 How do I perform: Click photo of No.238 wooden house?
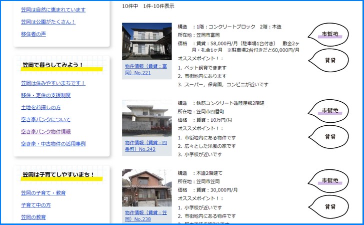147,188
